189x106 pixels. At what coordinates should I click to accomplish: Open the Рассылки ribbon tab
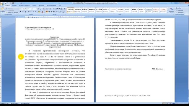(42, 6)
